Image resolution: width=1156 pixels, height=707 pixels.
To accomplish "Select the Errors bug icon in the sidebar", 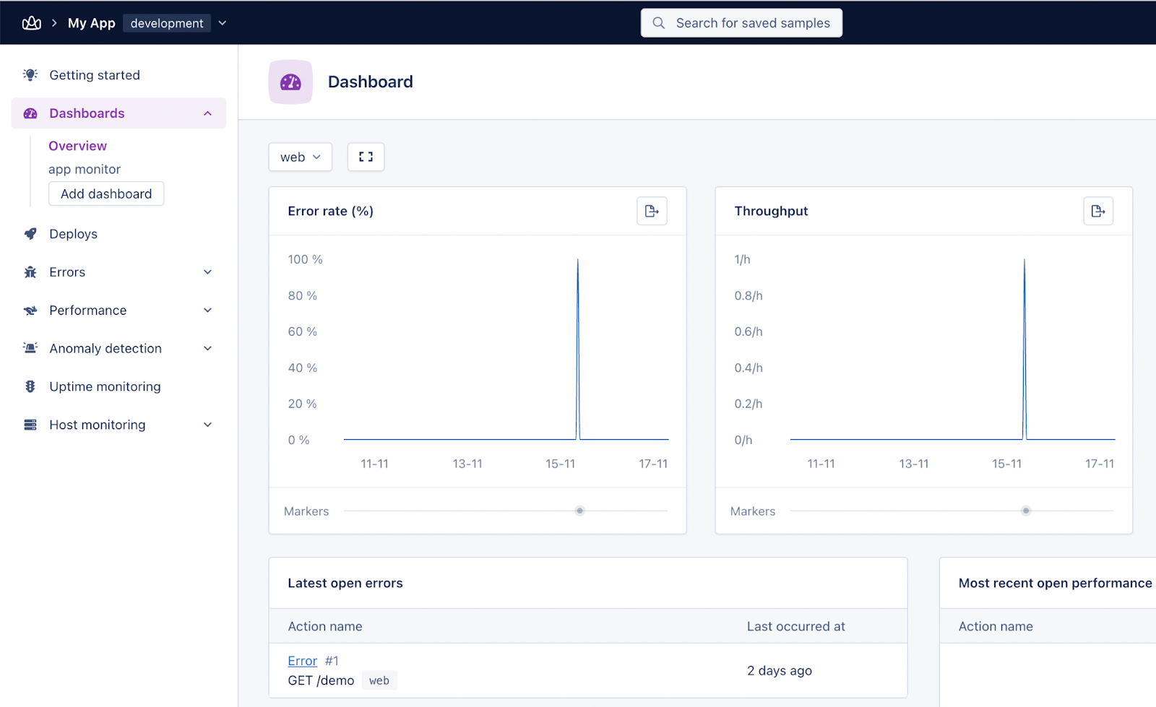I will (30, 272).
